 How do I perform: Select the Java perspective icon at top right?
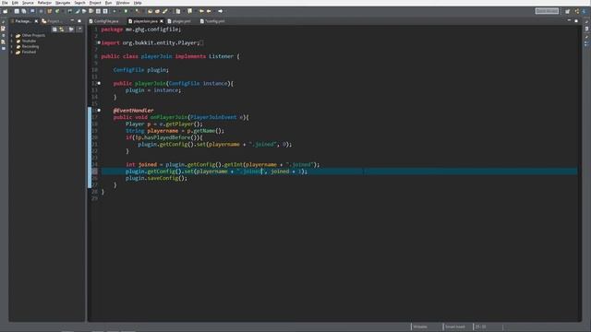click(576, 11)
